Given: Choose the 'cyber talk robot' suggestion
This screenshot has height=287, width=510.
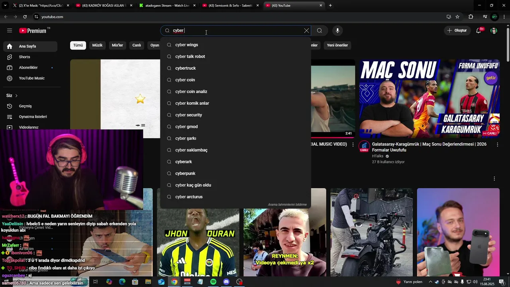Looking at the screenshot, I should tap(235, 57).
